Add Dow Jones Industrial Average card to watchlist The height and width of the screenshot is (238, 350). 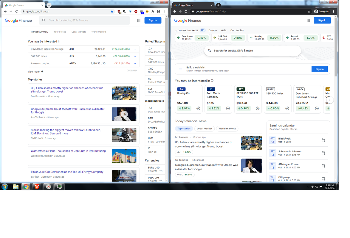tap(317, 108)
